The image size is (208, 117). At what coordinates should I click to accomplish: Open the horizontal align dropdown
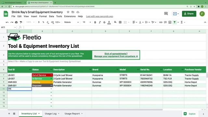point(135,22)
